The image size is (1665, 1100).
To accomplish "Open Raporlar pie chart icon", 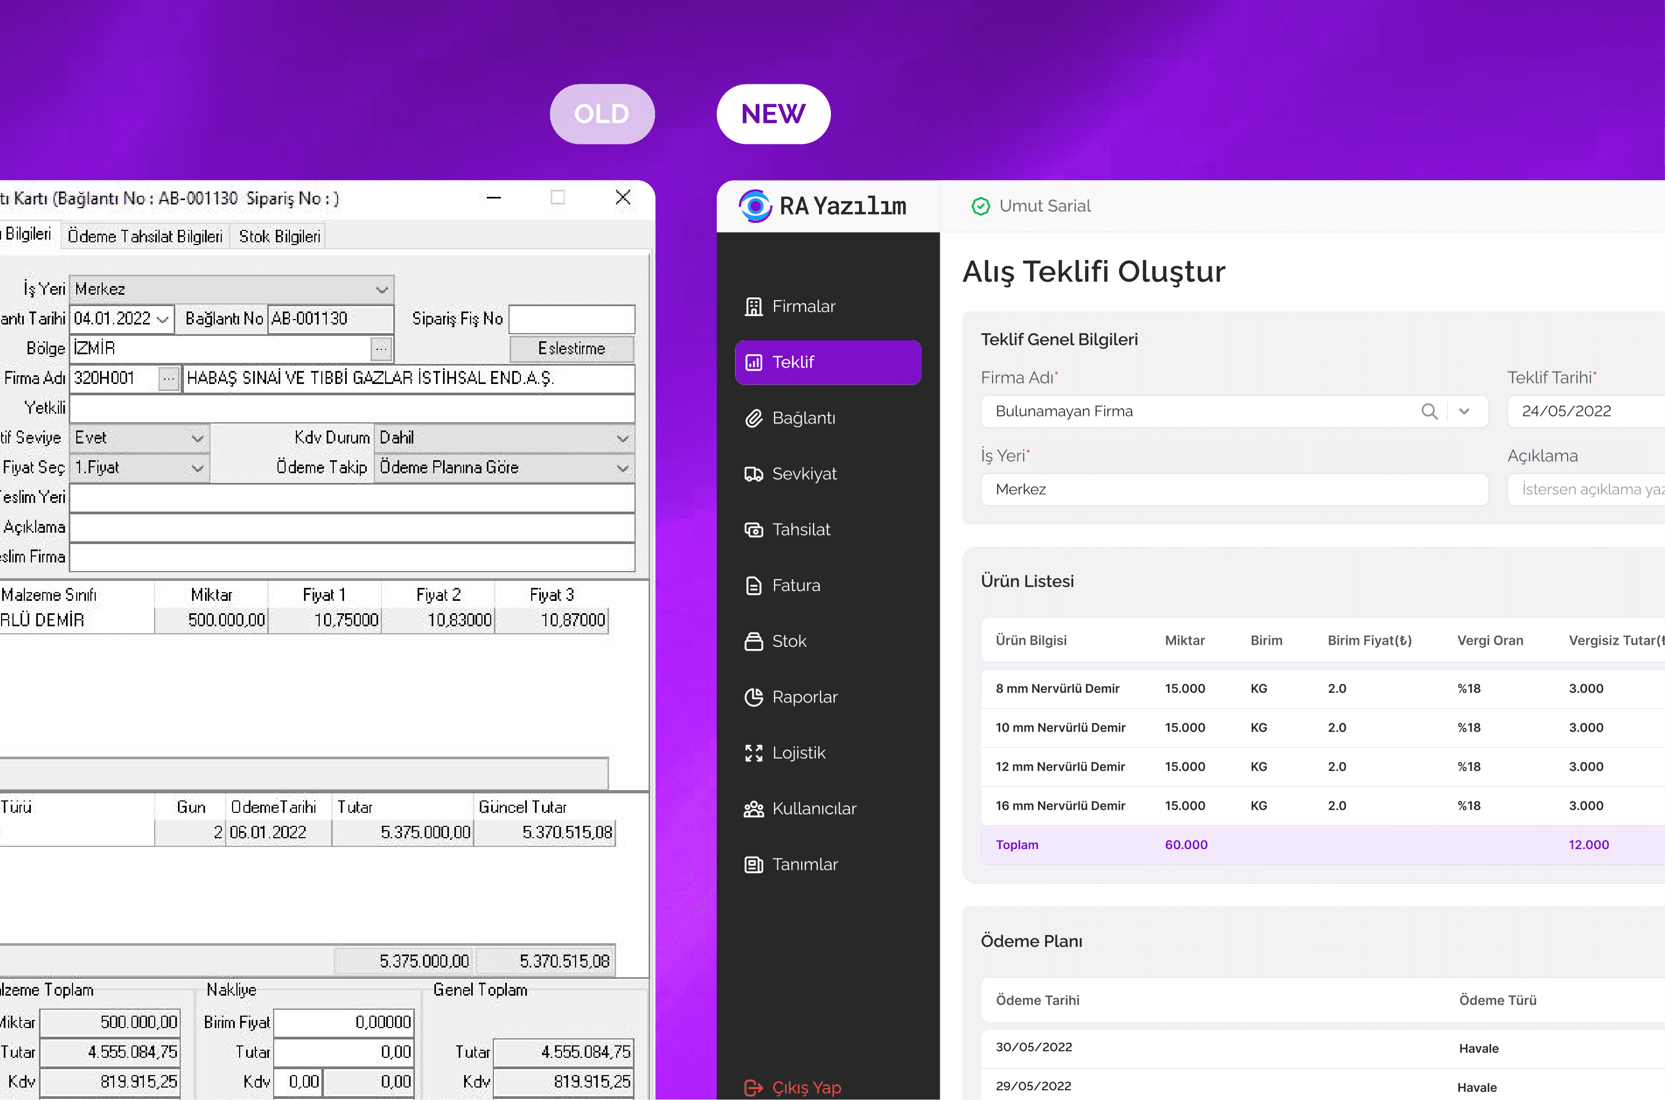I will click(x=754, y=697).
